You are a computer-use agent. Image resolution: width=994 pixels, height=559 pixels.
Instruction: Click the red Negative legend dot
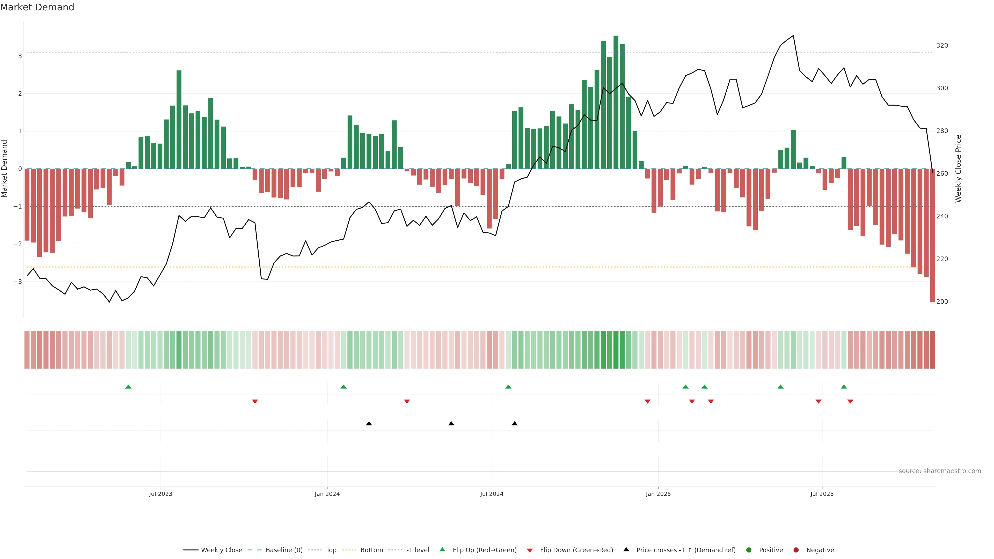796,550
